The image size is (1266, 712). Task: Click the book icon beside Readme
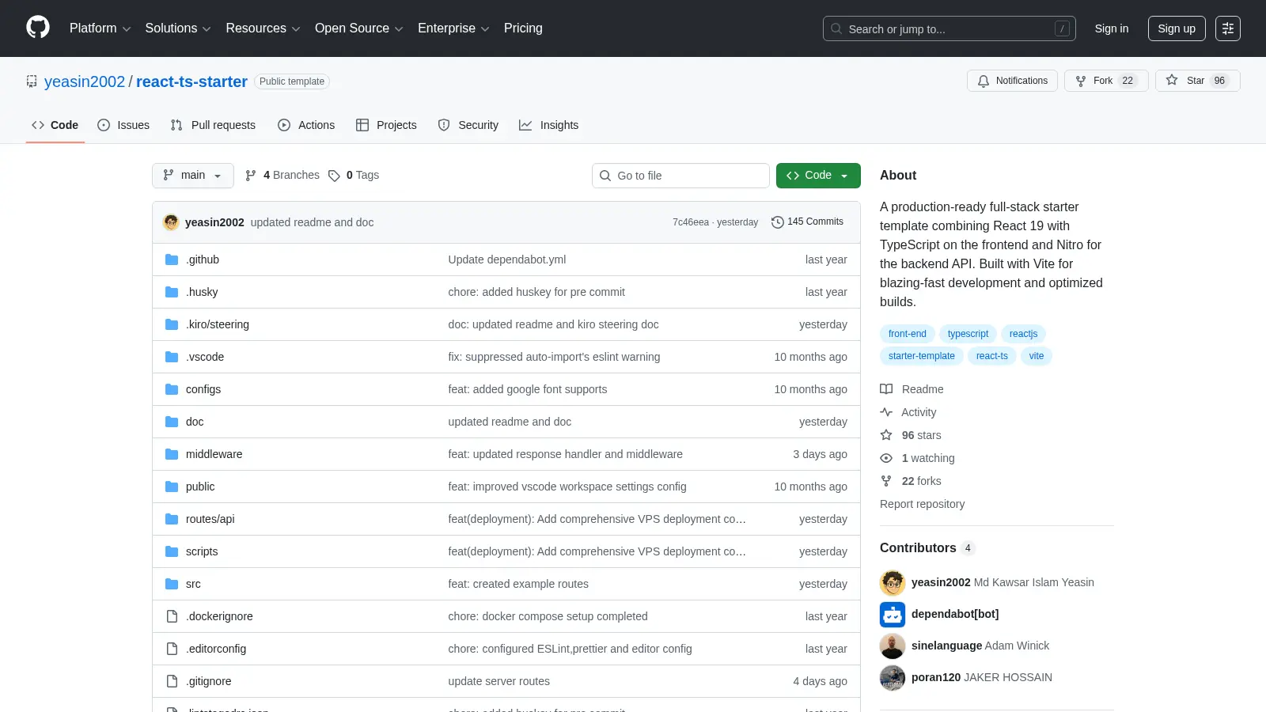click(886, 389)
